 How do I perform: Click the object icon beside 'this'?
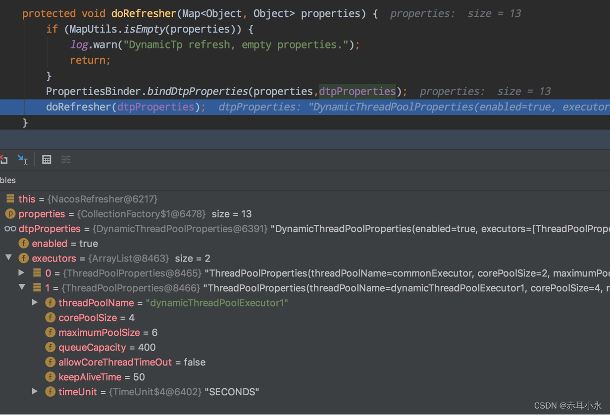pos(10,199)
